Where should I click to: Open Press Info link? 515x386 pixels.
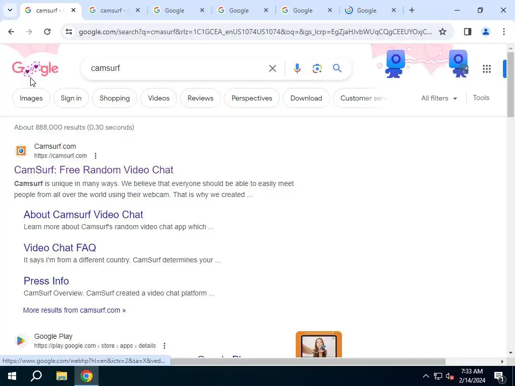pos(46,281)
